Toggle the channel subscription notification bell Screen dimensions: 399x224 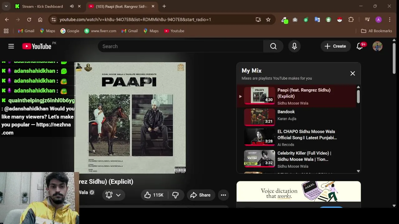109,195
